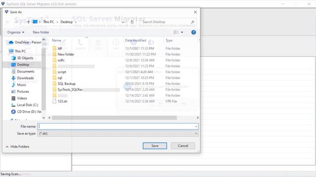Select This PC in the breadcrumb path
Viewport: 316px width, 177px height.
click(48, 22)
